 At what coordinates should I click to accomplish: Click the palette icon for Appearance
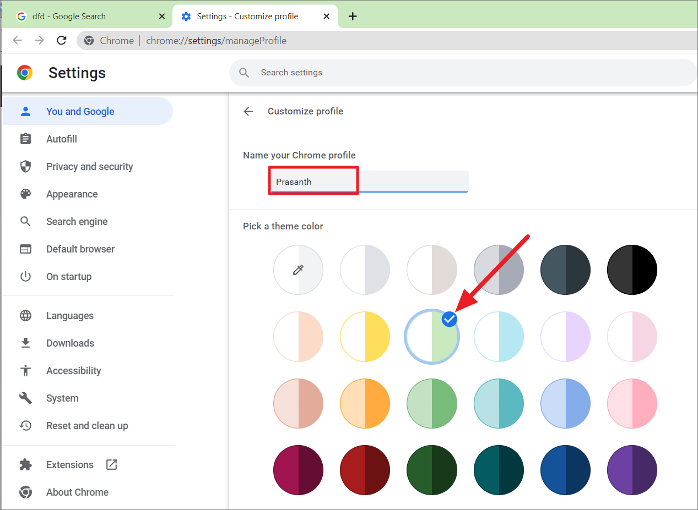(25, 194)
